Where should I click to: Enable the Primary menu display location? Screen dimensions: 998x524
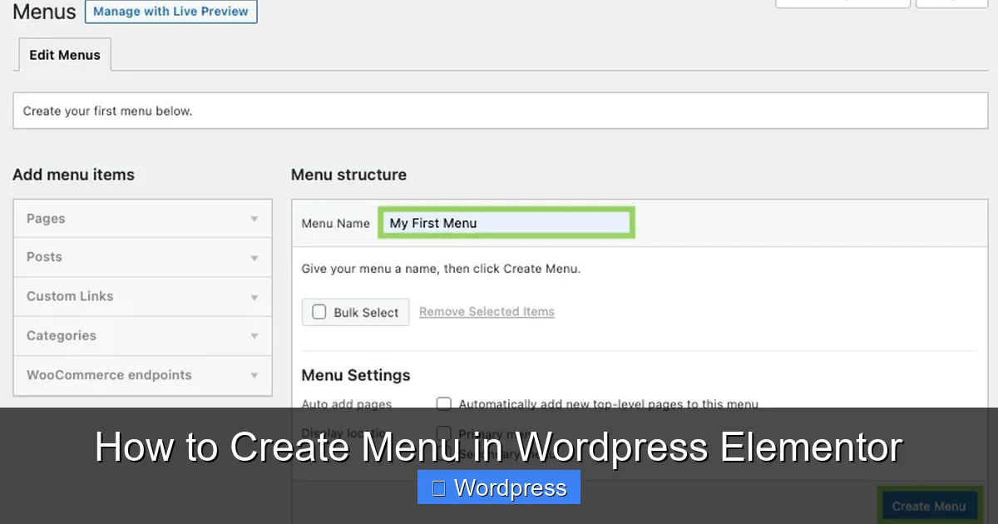[444, 433]
